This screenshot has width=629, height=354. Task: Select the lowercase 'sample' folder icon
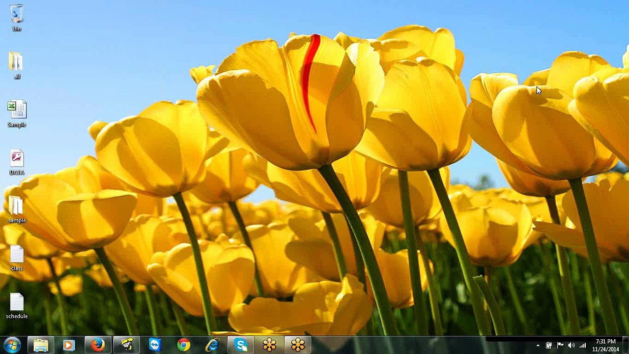point(17,209)
